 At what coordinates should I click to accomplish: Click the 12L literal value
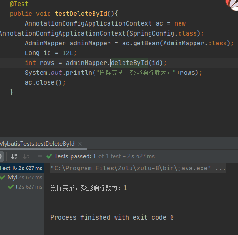67,53
